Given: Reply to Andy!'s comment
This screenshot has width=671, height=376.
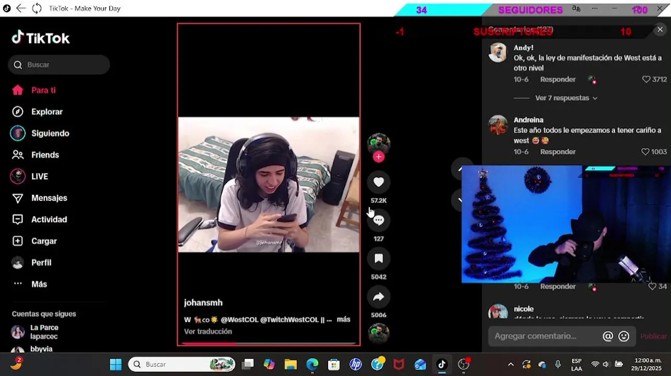Looking at the screenshot, I should (558, 79).
